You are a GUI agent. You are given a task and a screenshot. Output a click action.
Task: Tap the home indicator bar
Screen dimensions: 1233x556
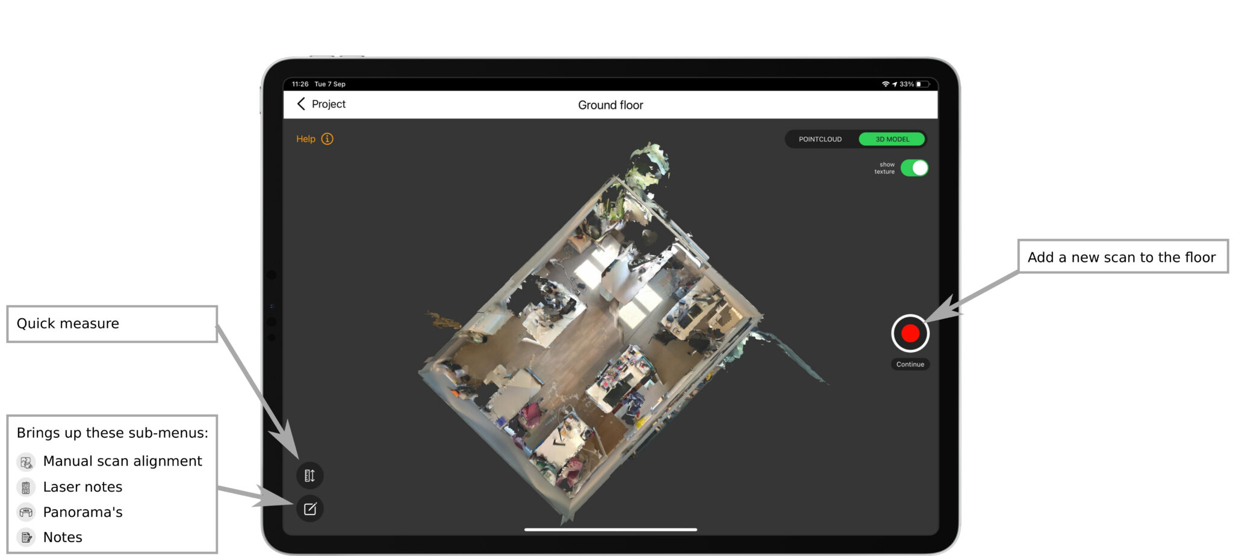(x=610, y=530)
